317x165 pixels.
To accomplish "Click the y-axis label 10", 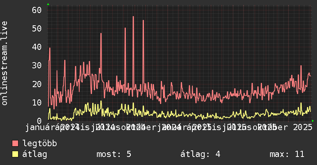I will (x=37, y=103).
